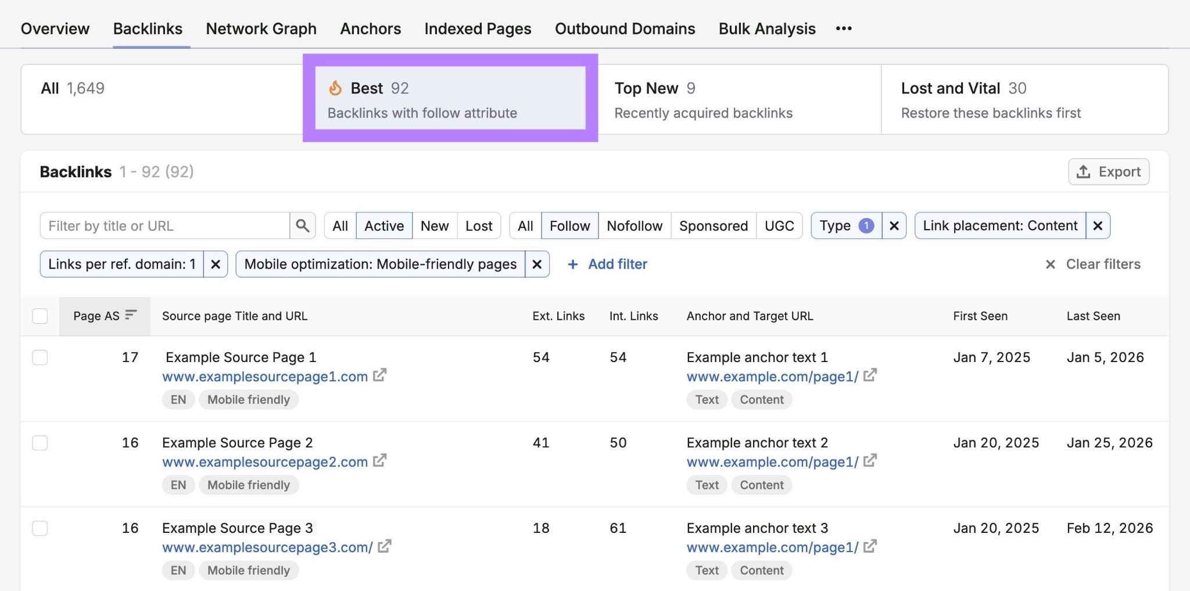Screen dimensions: 1190x591
Task: Click the X icon beside Clear filters
Action: [x=1051, y=264]
